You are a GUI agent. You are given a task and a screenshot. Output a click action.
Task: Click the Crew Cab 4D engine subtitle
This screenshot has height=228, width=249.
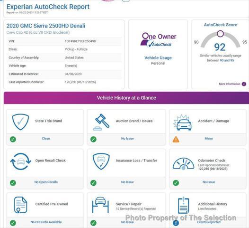(38, 32)
